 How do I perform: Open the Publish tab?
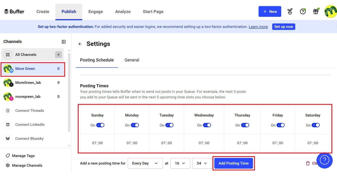pyautogui.click(x=69, y=12)
